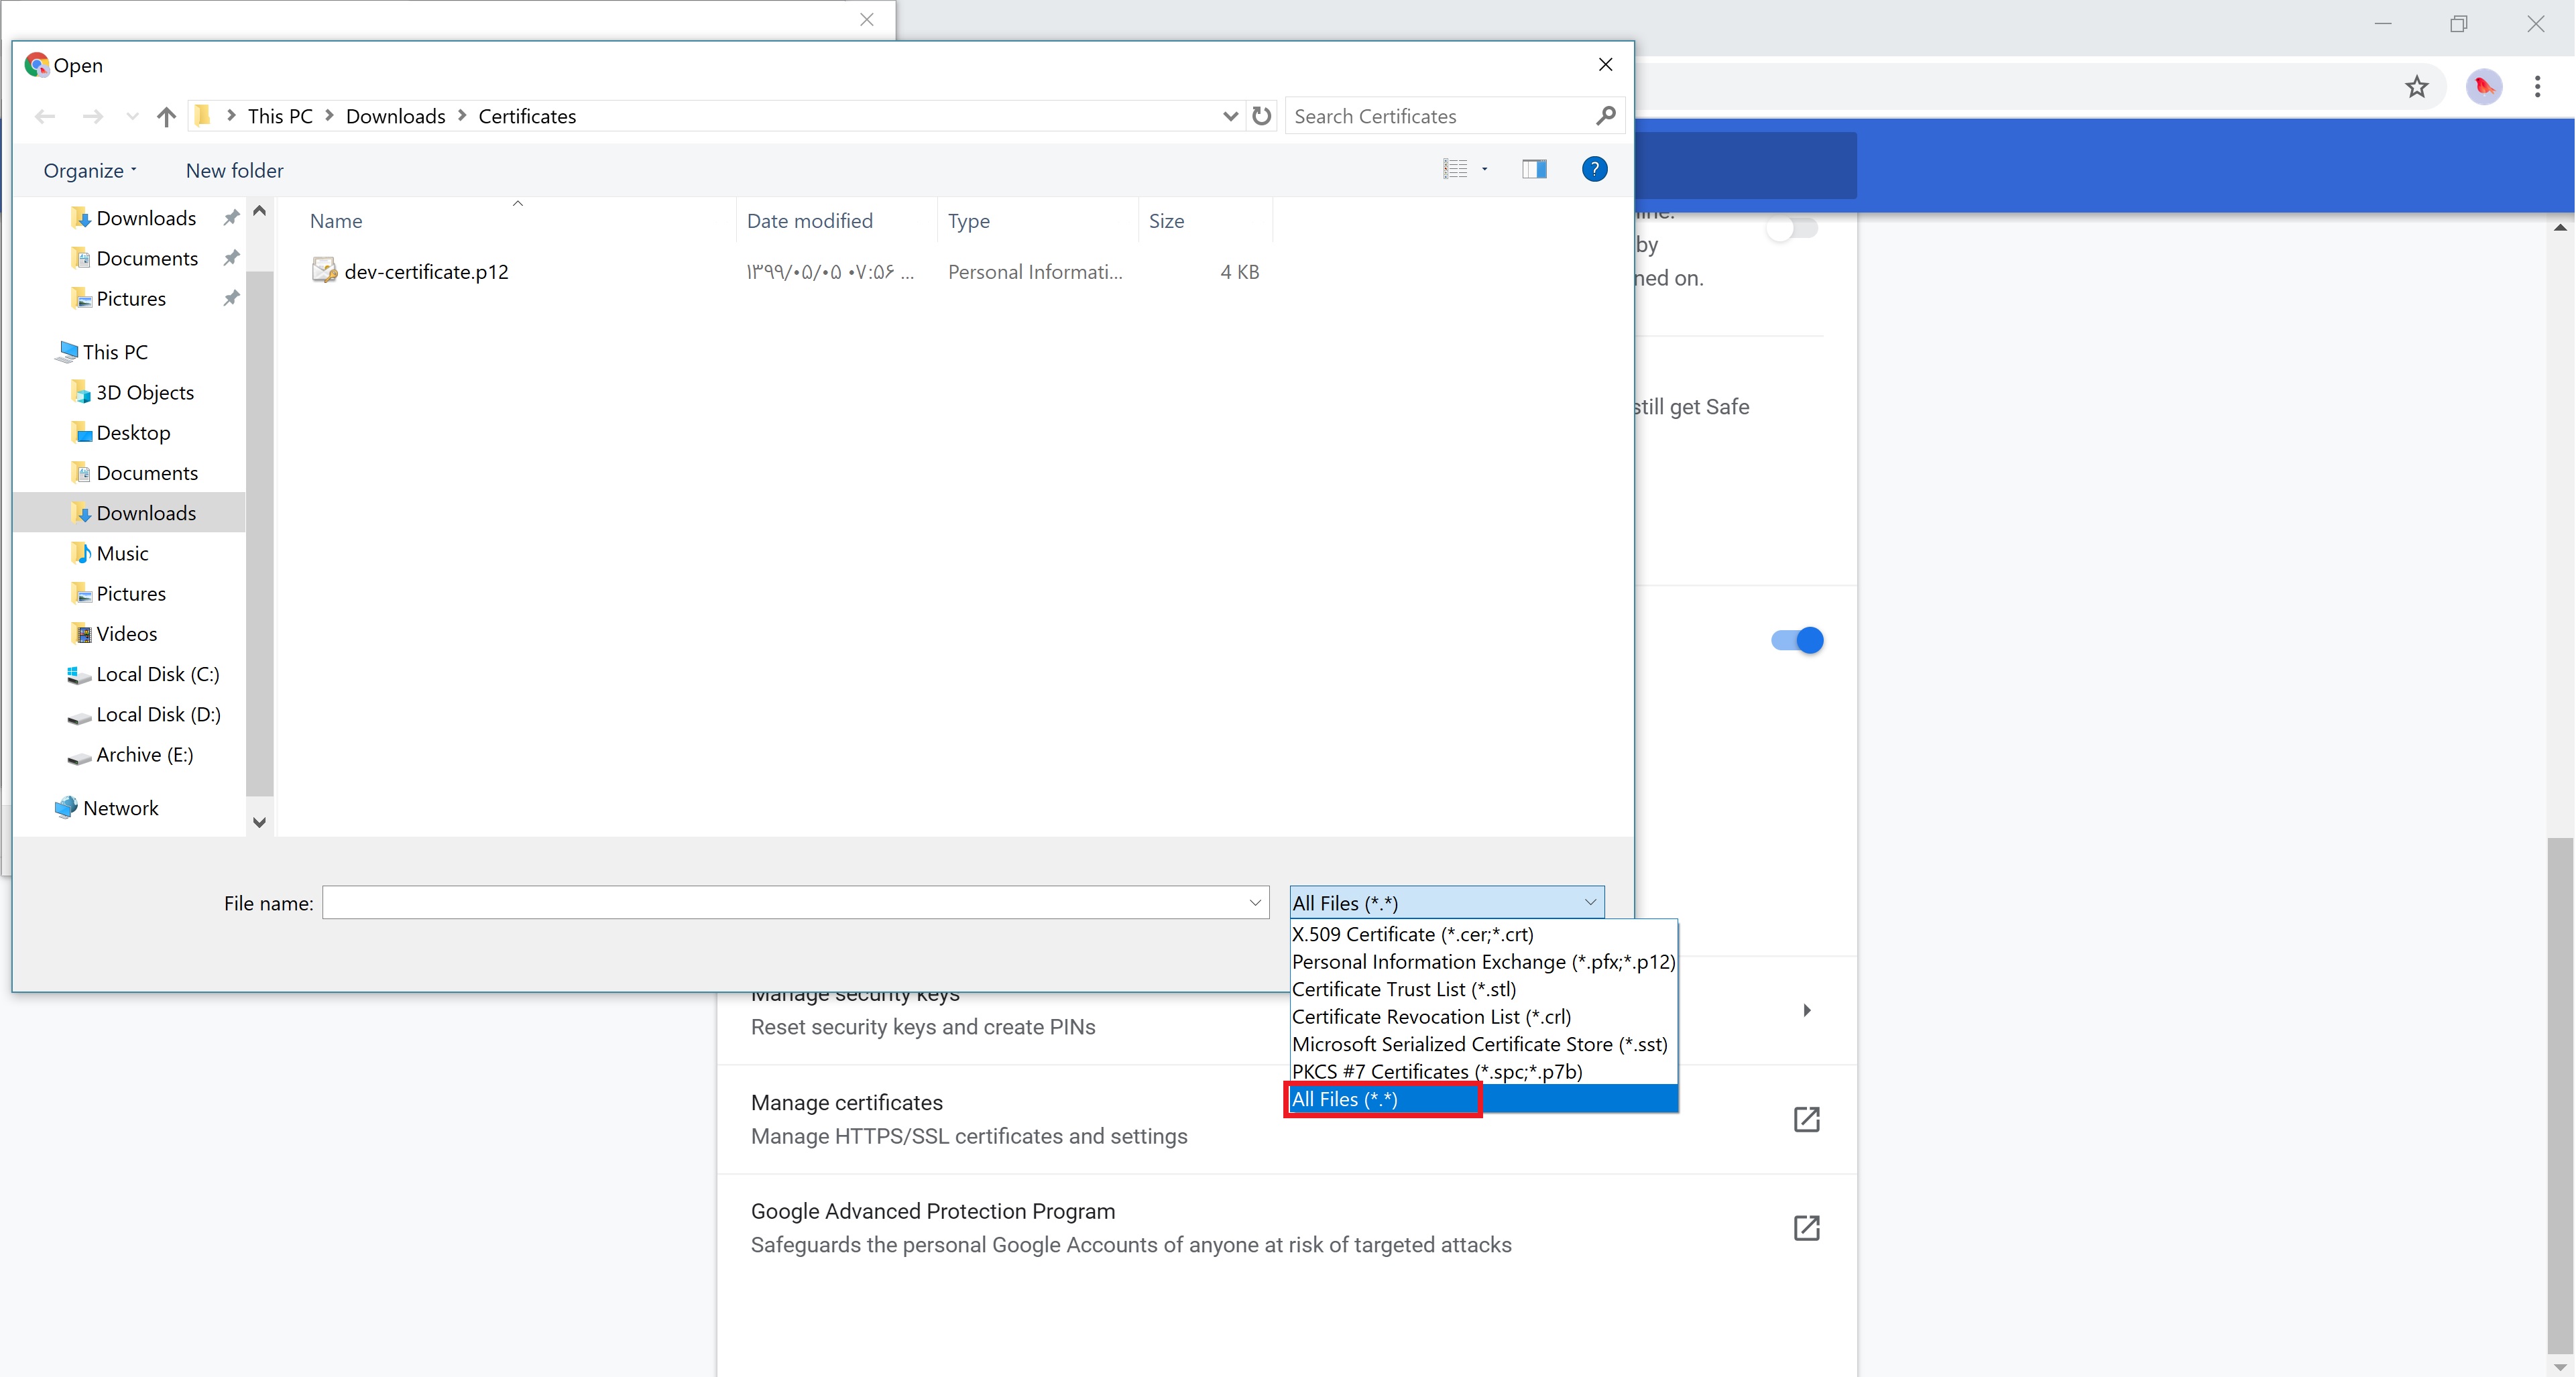
Task: Open Local Disk (D:)
Action: click(x=157, y=714)
